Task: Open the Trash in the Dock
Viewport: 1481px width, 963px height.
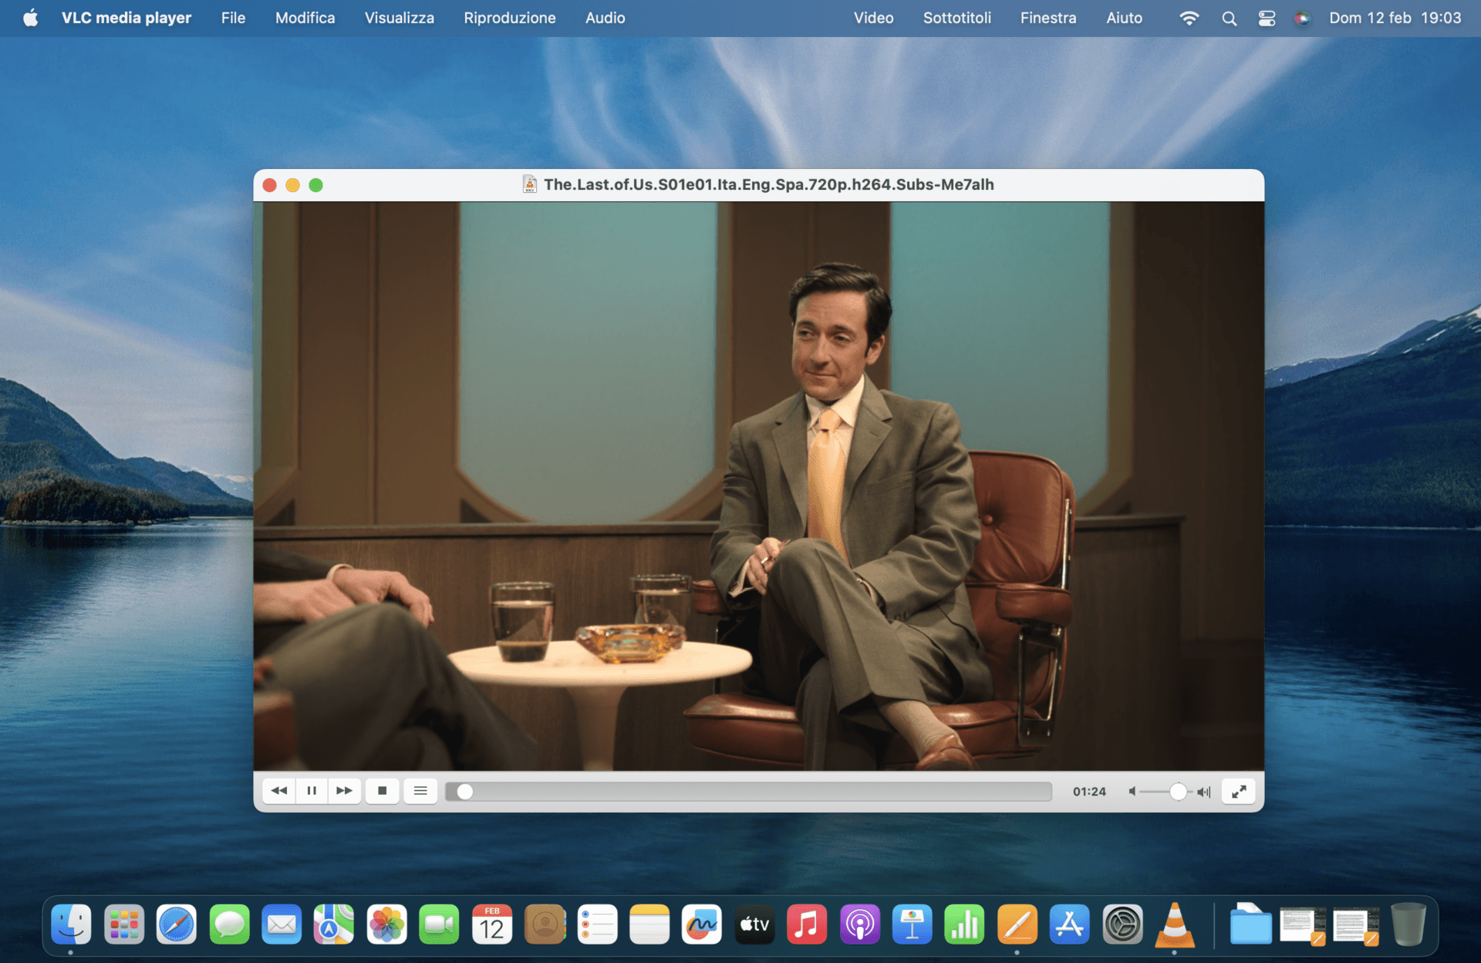Action: (x=1408, y=924)
